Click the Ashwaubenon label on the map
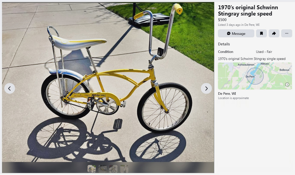 point(246,65)
